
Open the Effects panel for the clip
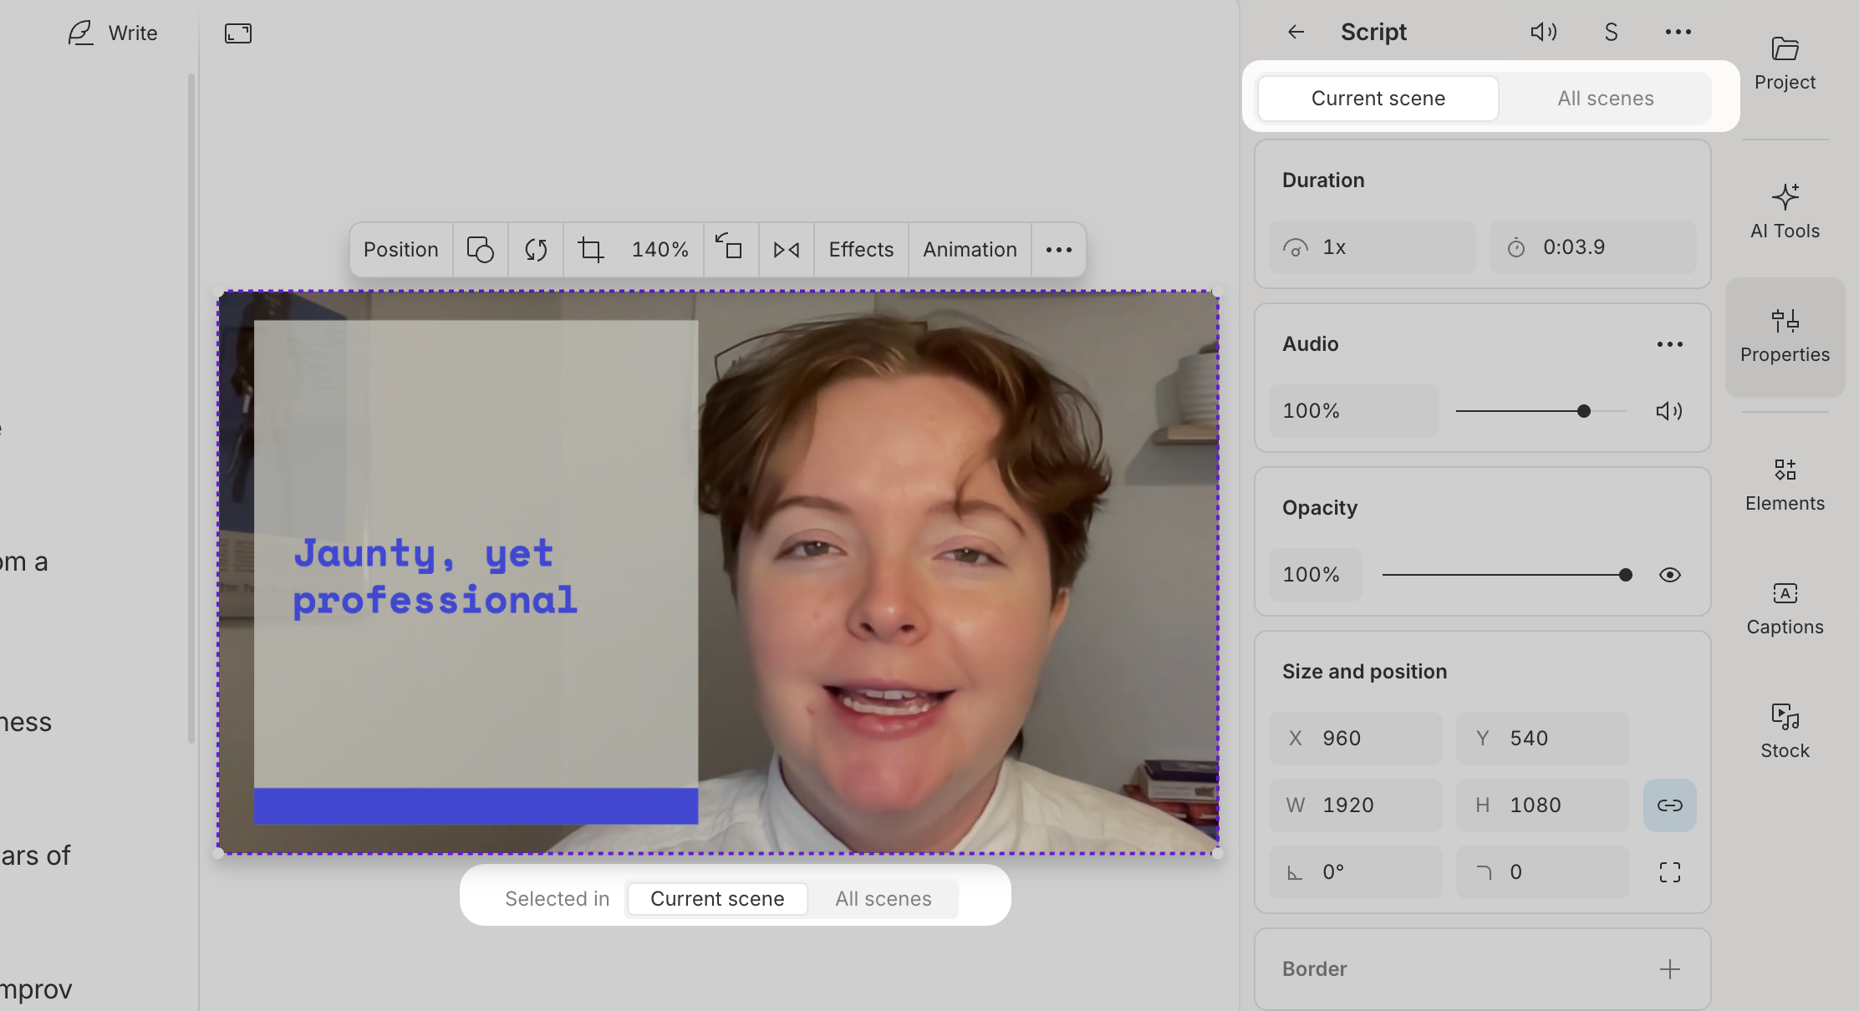coord(860,249)
